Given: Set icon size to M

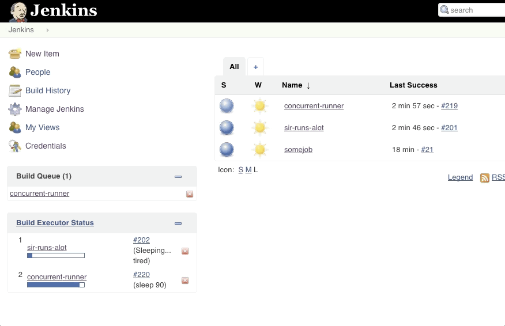Looking at the screenshot, I should coord(248,170).
